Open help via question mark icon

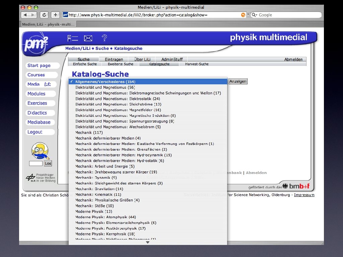[105, 38]
